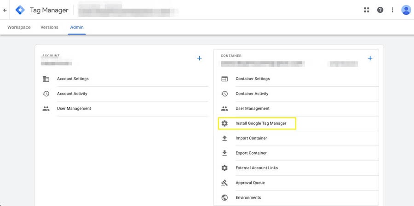The image size is (414, 206).
Task: Click the account User Management people icon
Action: (x=46, y=109)
